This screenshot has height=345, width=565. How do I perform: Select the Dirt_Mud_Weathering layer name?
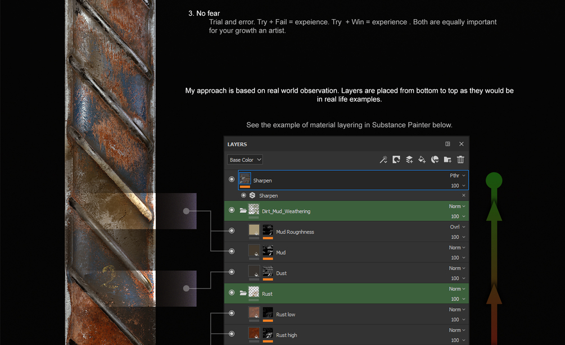click(x=286, y=211)
